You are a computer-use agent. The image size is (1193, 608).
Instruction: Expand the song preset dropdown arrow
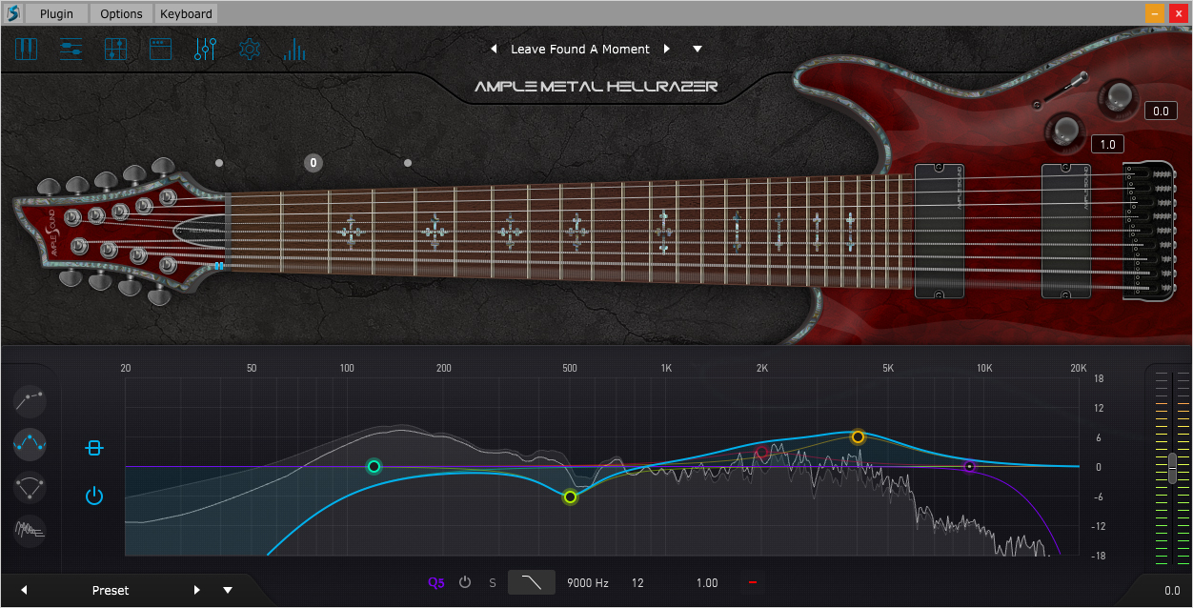point(698,49)
